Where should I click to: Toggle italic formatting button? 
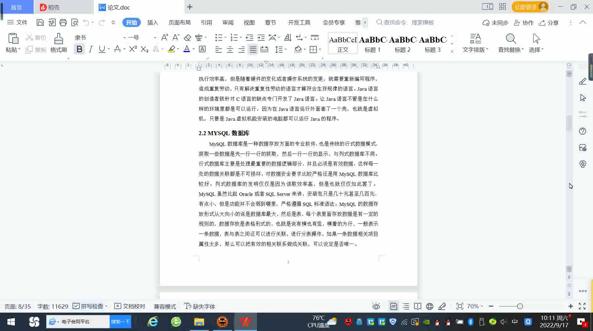(90, 49)
